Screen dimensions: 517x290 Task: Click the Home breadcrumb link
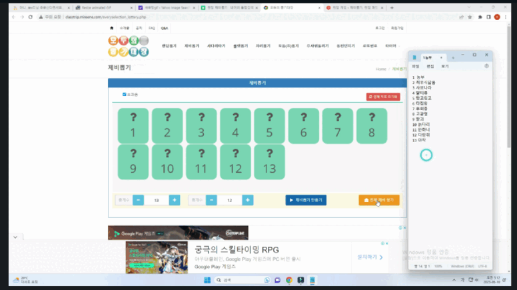381,69
